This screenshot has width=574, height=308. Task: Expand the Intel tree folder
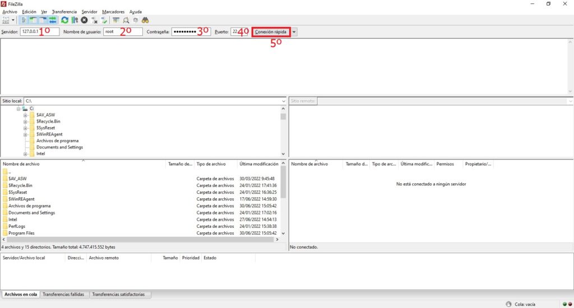[25, 154]
